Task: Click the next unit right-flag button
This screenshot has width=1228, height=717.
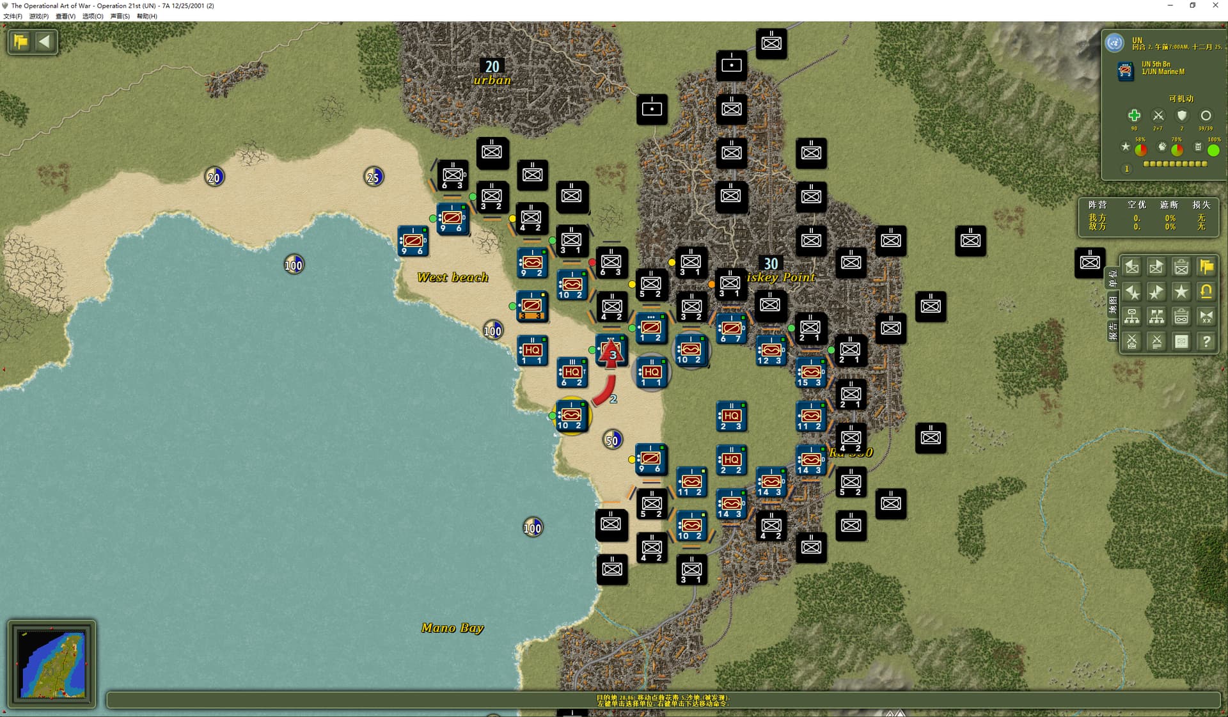Action: coord(1156,267)
